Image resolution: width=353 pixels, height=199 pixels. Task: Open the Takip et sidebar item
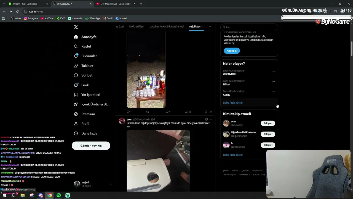coord(84,66)
